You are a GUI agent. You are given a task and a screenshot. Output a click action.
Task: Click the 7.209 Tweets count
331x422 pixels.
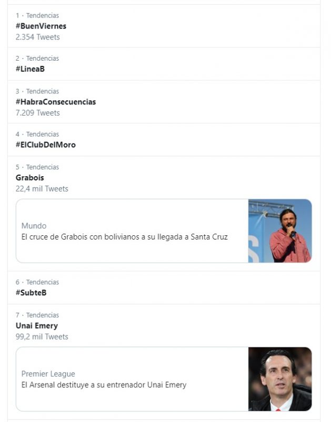click(x=38, y=113)
